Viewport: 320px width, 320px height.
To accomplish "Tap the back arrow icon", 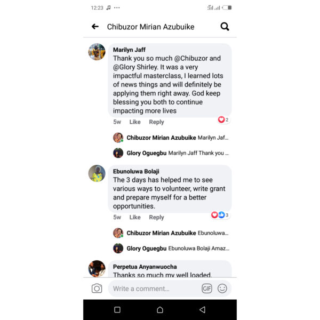I will (x=95, y=27).
